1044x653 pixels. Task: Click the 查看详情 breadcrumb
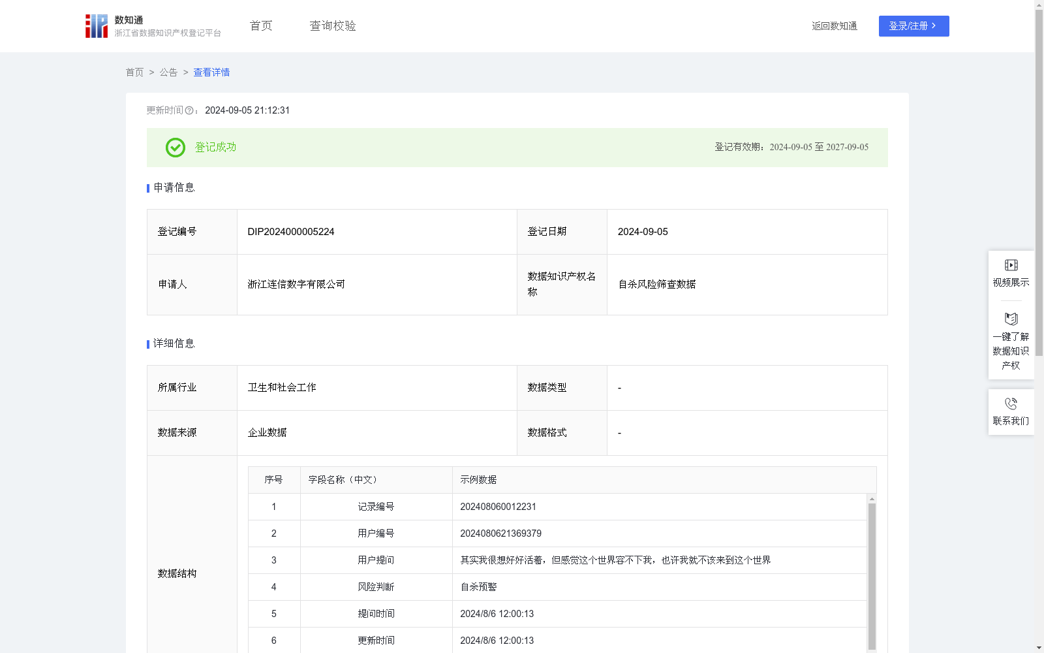211,72
